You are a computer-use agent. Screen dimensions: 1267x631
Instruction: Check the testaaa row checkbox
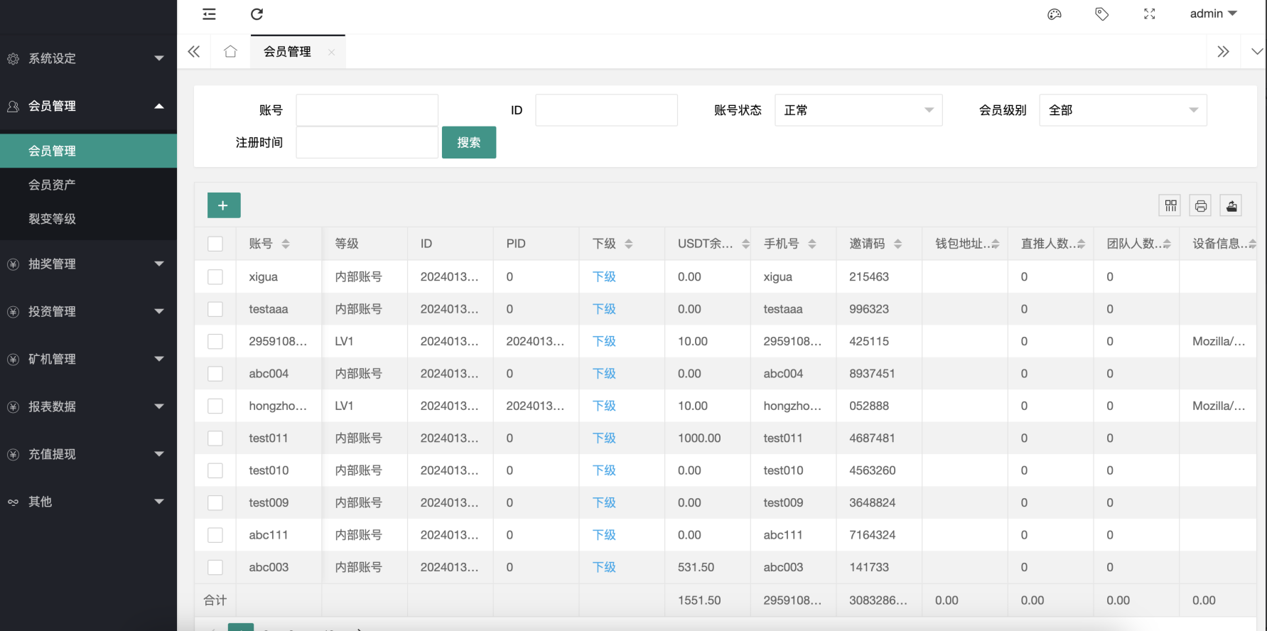215,309
